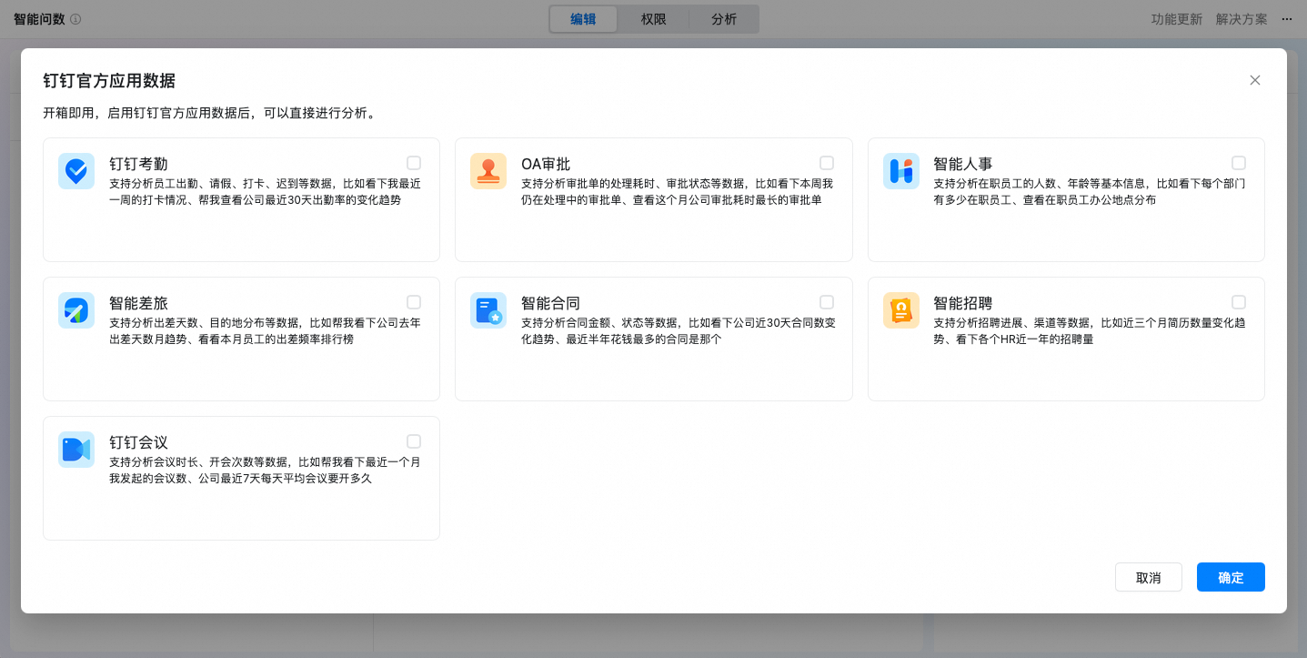
Task: Toggle the 智能合同 checkbox
Action: click(827, 302)
